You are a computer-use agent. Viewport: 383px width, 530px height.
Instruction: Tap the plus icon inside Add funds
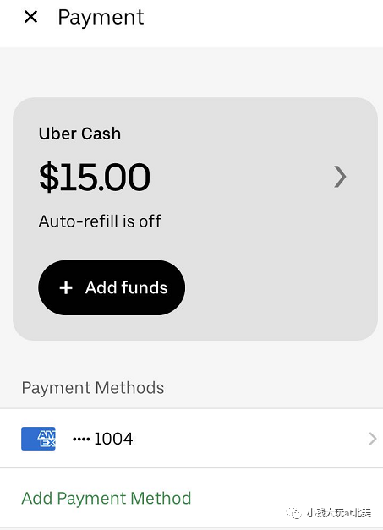pyautogui.click(x=66, y=287)
